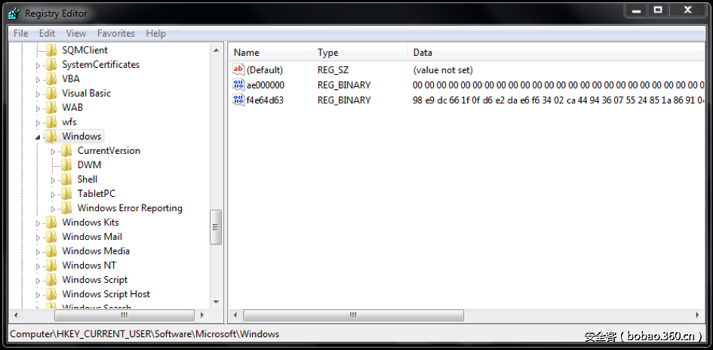Click the f4e64d63 binary value icon
713x350 pixels.
[238, 100]
